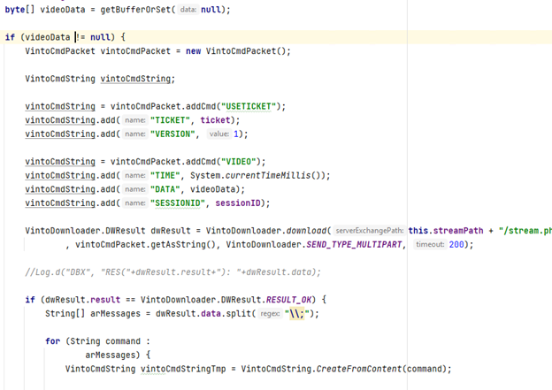The image size is (552, 390).
Task: Click the "DATA" string literal
Action: [x=165, y=189]
